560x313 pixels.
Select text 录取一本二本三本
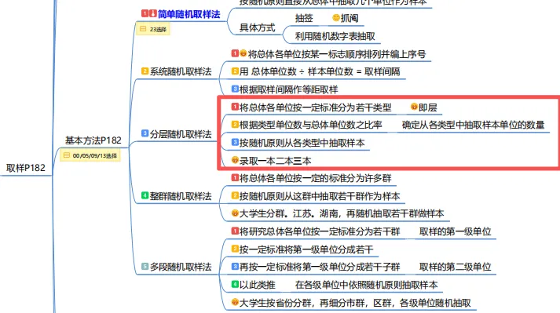click(x=275, y=161)
